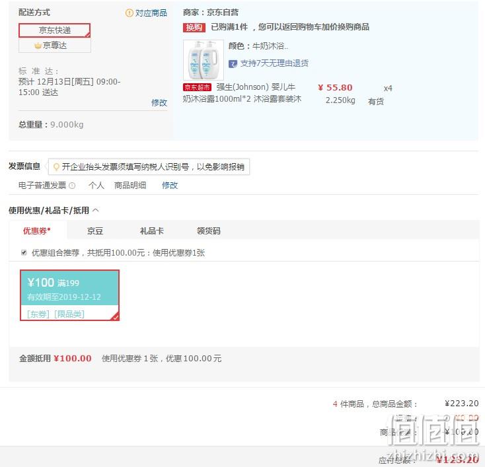This screenshot has width=485, height=467.
Task: Click the 总重量 9.000kg value
Action: point(67,125)
